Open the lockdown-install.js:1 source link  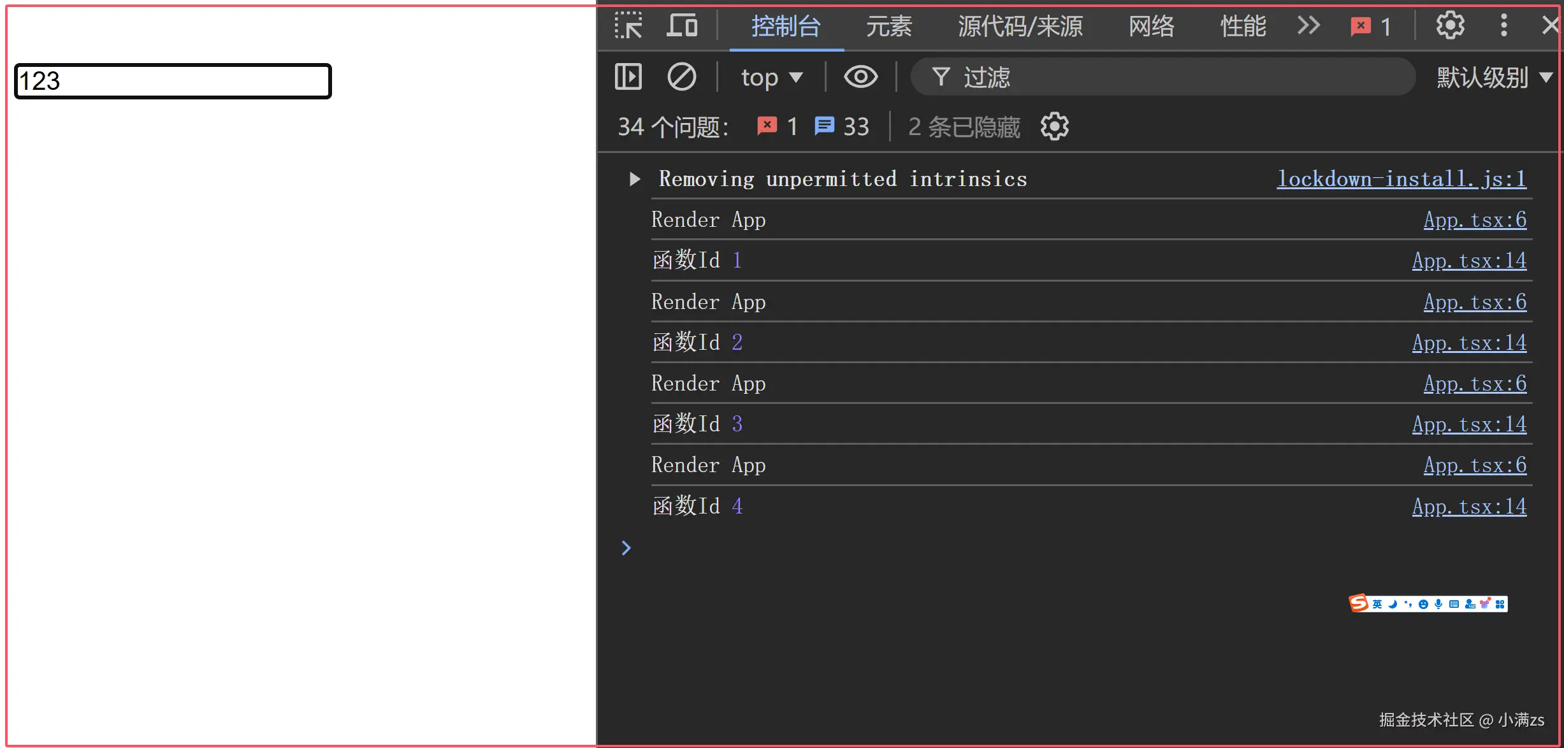[1401, 179]
